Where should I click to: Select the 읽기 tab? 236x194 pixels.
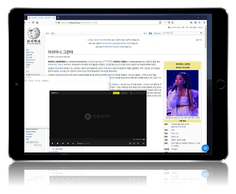145,33
